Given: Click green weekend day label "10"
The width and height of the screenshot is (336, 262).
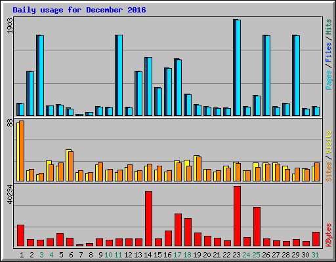Looking at the screenshot, I should pyautogui.click(x=108, y=255).
